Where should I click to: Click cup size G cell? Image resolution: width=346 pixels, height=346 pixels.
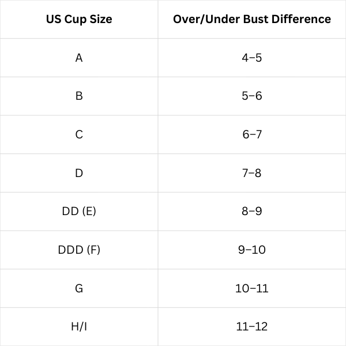pos(79,288)
